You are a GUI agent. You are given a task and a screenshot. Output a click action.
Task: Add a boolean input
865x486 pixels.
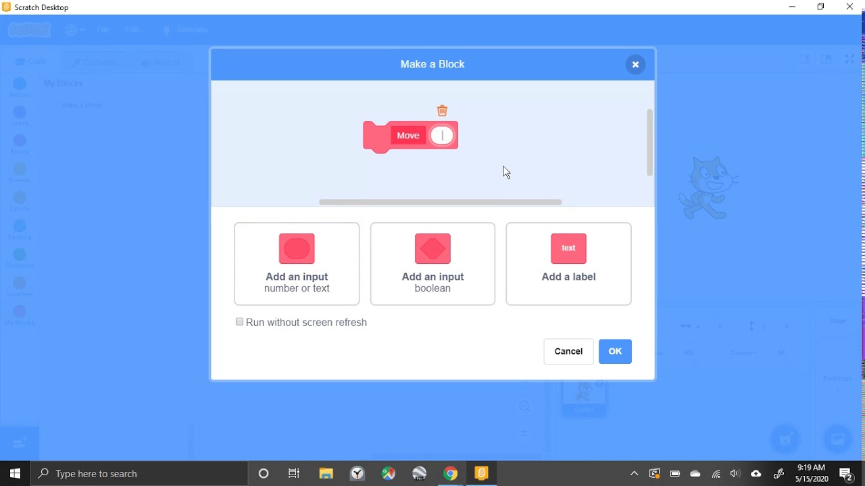[432, 264]
